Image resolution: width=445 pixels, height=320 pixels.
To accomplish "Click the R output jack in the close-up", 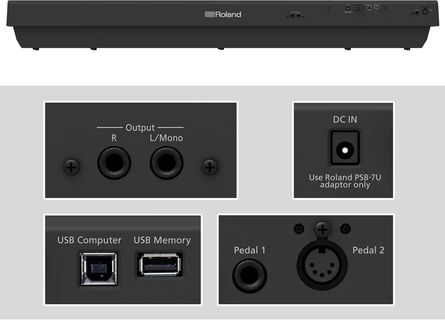I will (114, 163).
